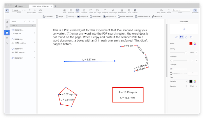This screenshot has height=119, width=204.
Task: Click the Search input field
Action: tap(181, 10)
